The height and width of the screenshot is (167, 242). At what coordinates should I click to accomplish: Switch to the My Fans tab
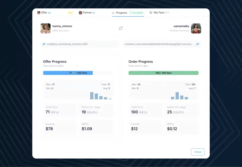[161, 13]
